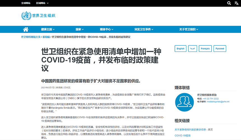This screenshot has width=241, height=140.
Task: Follow the 新闻稿 breadcrumb link
Action: 46,37
